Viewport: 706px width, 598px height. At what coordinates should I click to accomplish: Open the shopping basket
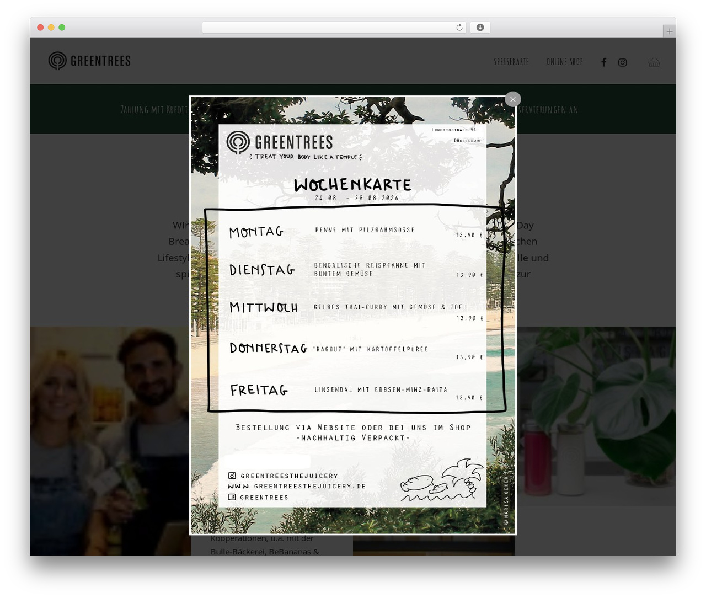click(x=654, y=62)
